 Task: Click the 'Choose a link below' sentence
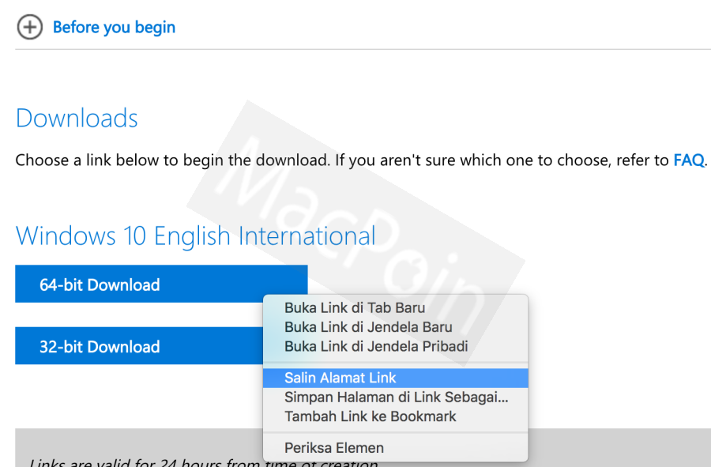171,160
